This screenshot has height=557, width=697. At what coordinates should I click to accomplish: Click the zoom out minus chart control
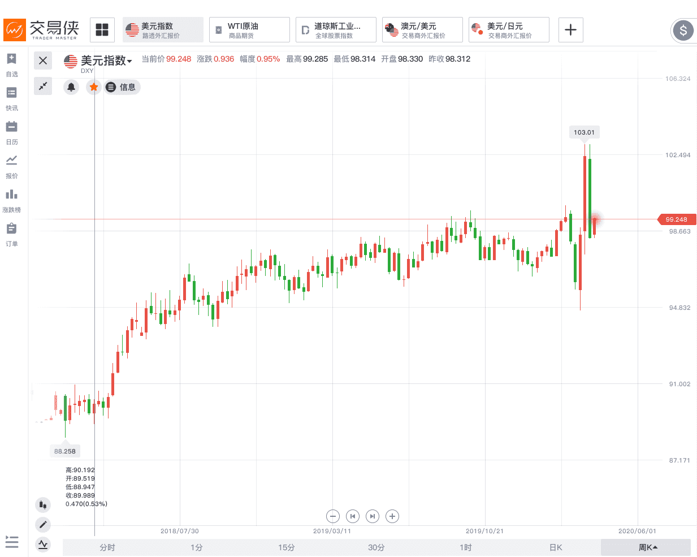coord(333,516)
